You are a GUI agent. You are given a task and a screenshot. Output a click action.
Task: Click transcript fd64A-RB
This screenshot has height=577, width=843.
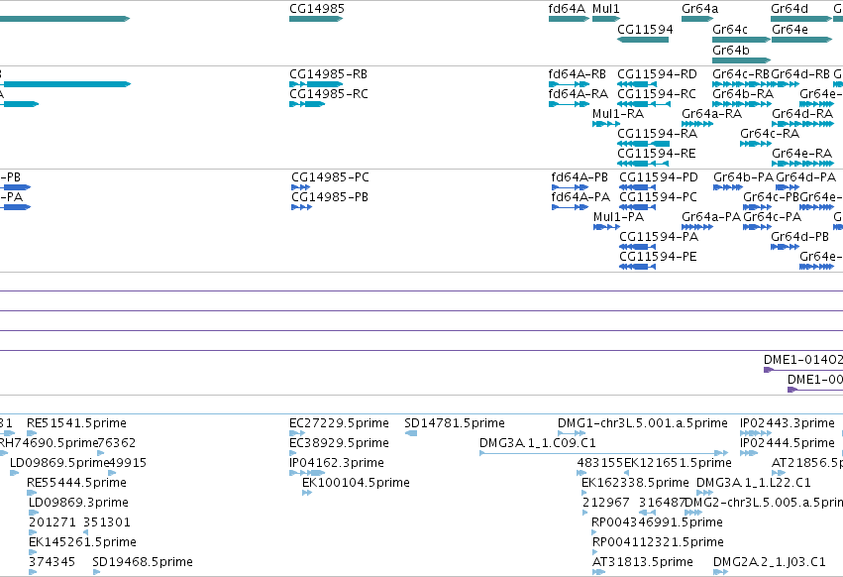[569, 84]
